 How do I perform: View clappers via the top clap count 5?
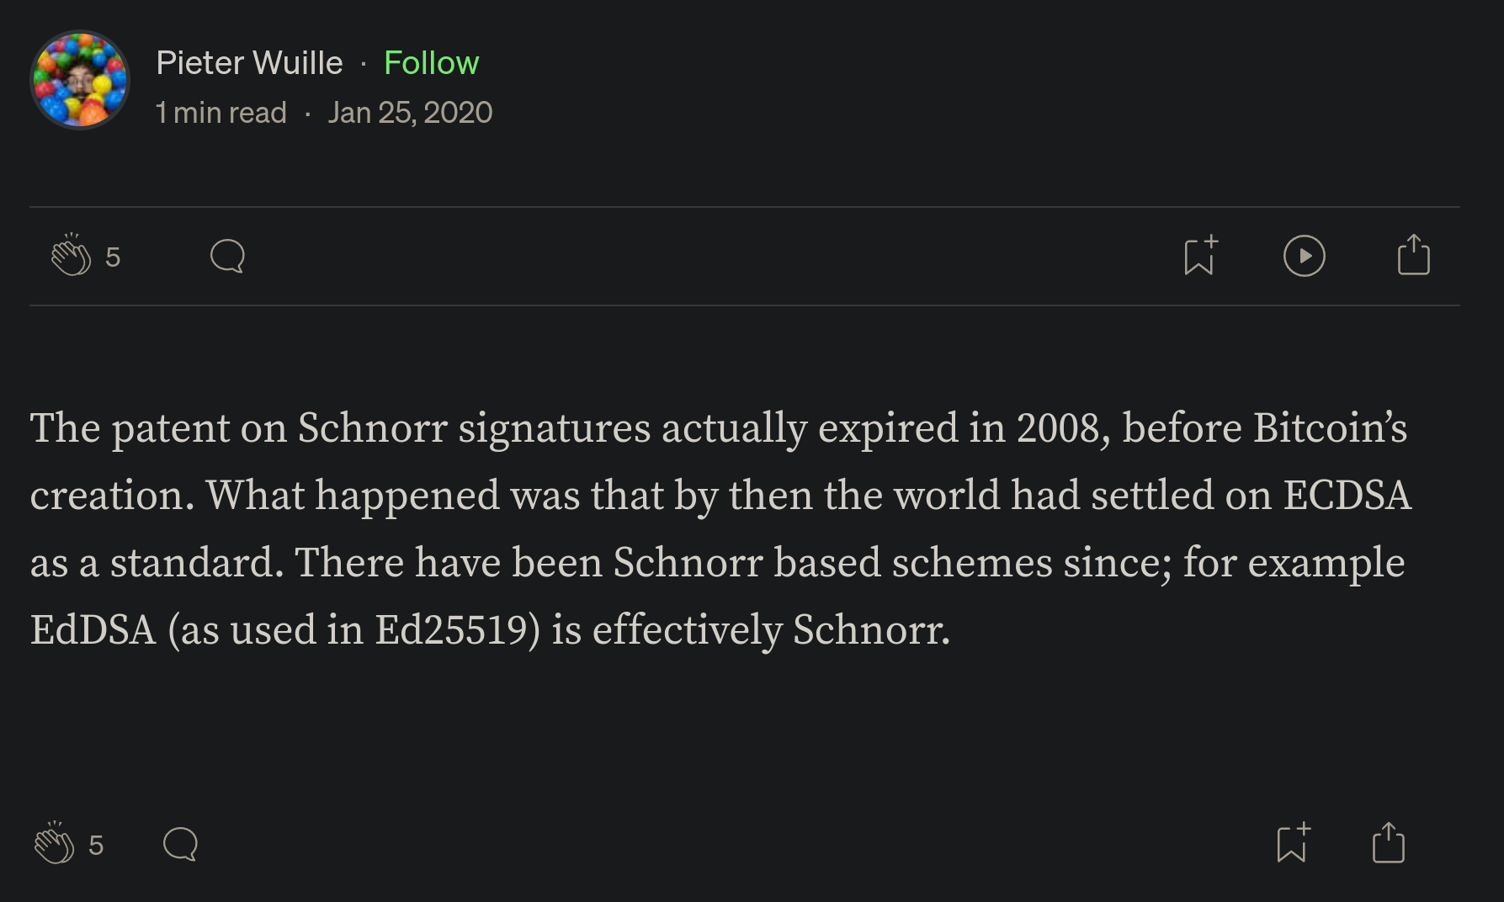pos(113,257)
